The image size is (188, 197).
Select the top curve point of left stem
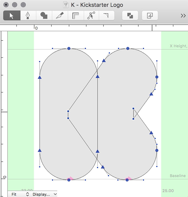69,48
